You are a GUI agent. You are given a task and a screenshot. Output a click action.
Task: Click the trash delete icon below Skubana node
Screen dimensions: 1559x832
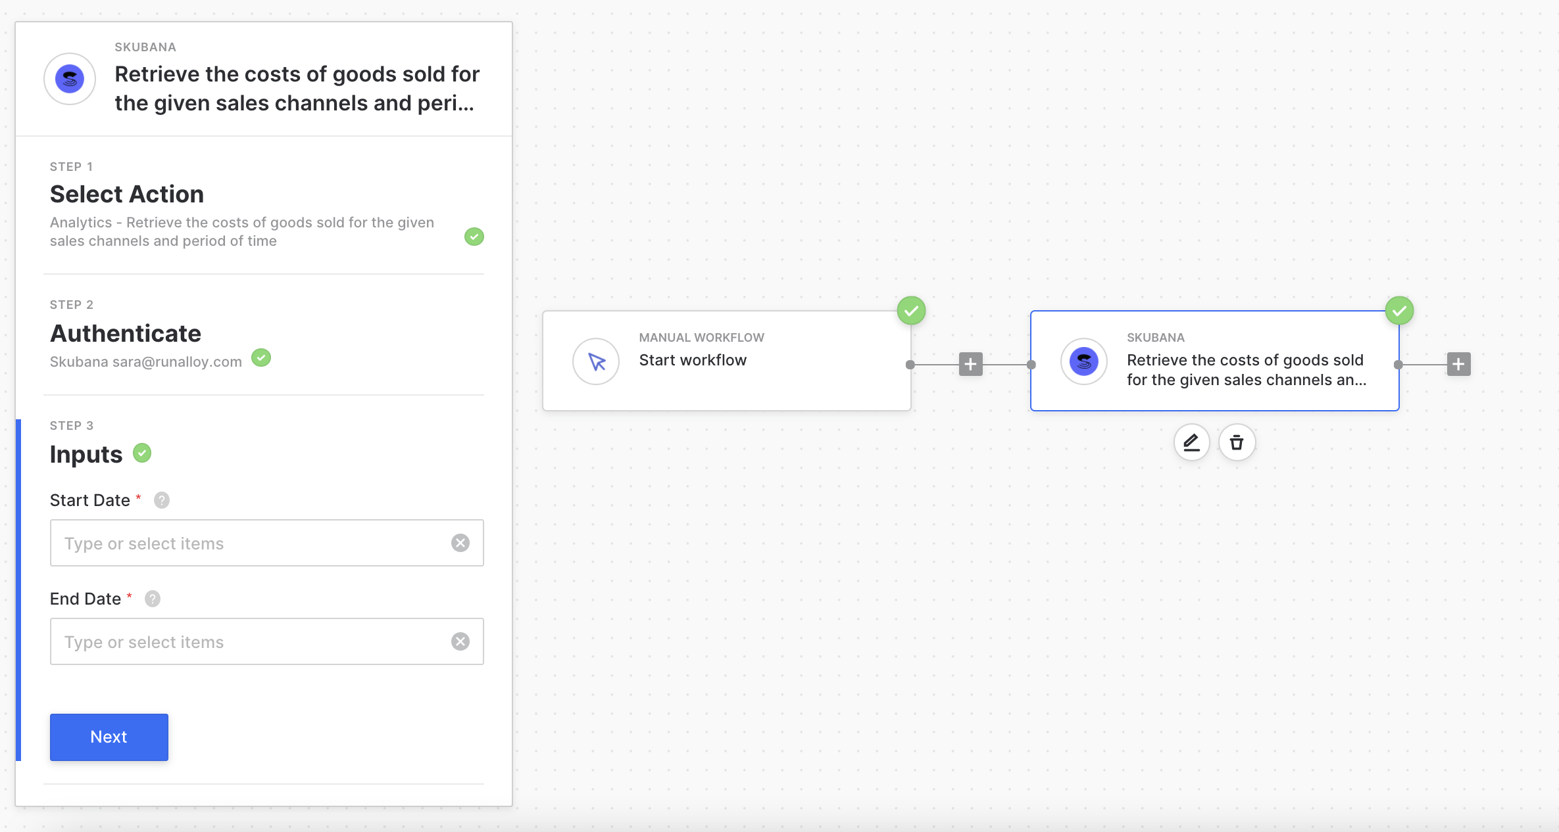click(1237, 442)
